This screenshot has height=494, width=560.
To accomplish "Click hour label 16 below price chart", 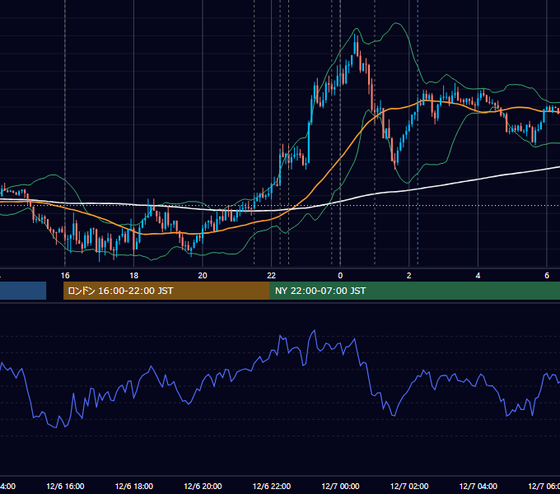I will (x=65, y=276).
